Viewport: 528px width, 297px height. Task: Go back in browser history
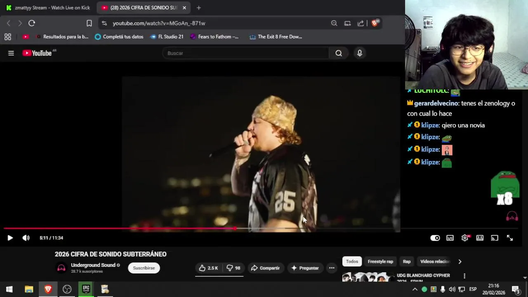9,23
